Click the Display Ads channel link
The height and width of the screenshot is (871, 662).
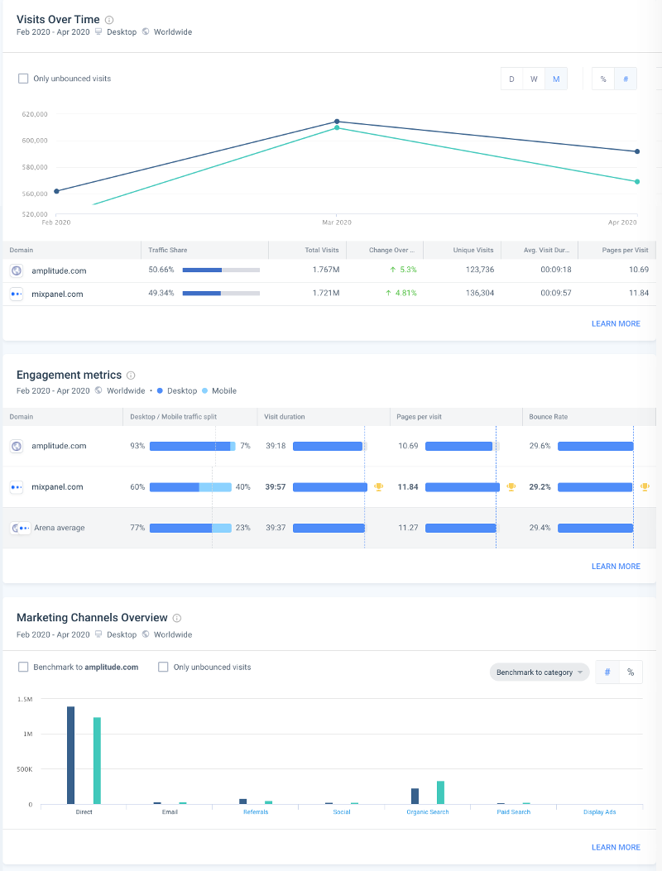tap(600, 812)
